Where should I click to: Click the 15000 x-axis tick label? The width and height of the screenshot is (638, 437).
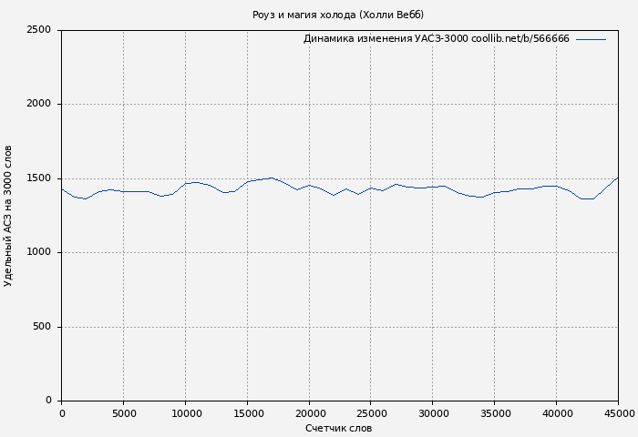click(247, 413)
